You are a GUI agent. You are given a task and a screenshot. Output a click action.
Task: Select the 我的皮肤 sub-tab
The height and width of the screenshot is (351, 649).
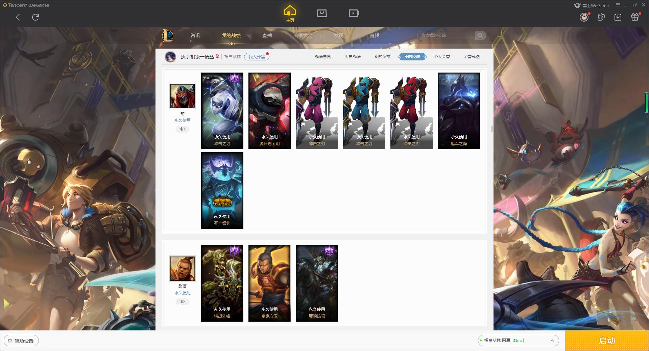coord(412,57)
